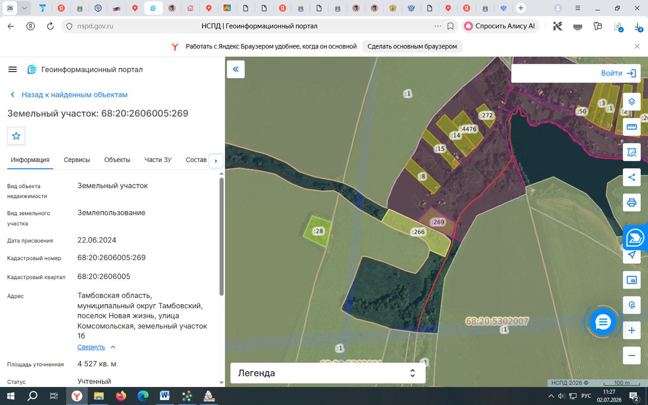Open the hamburger menu of the portal
648x405 pixels.
point(12,69)
